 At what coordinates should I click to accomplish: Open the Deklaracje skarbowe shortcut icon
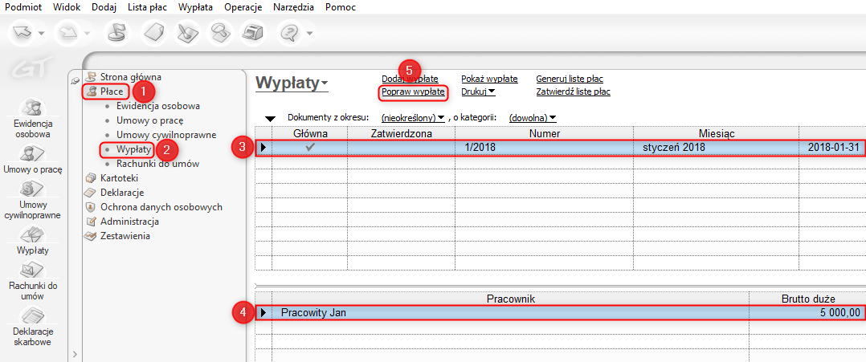pos(31,316)
